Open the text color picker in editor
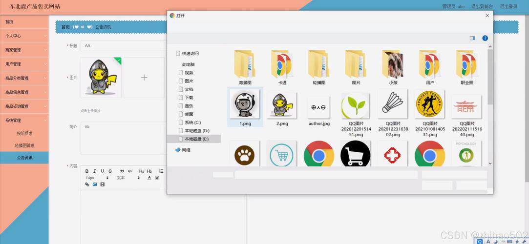 click(149, 178)
